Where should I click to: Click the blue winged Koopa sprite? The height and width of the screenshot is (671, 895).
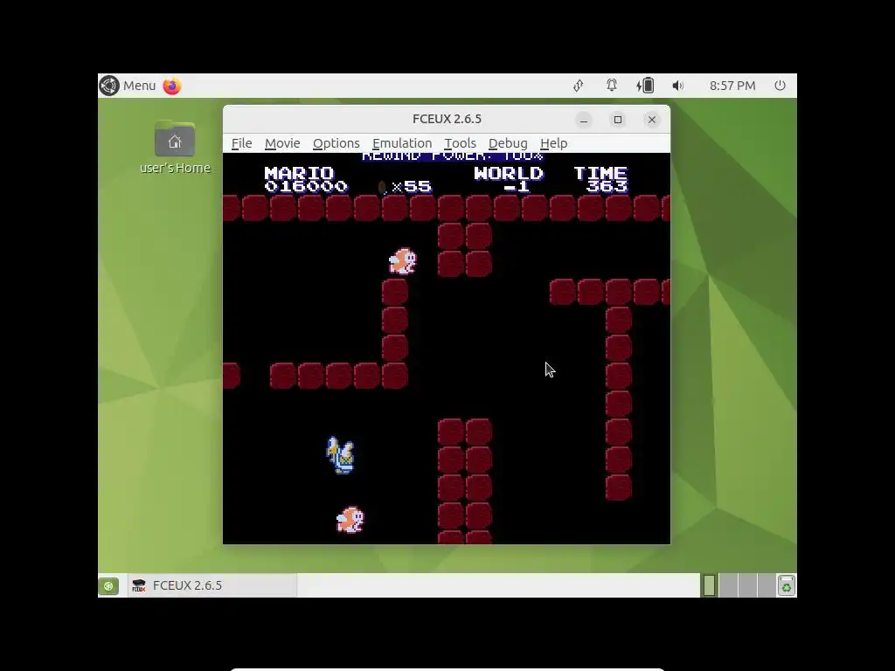pos(340,454)
